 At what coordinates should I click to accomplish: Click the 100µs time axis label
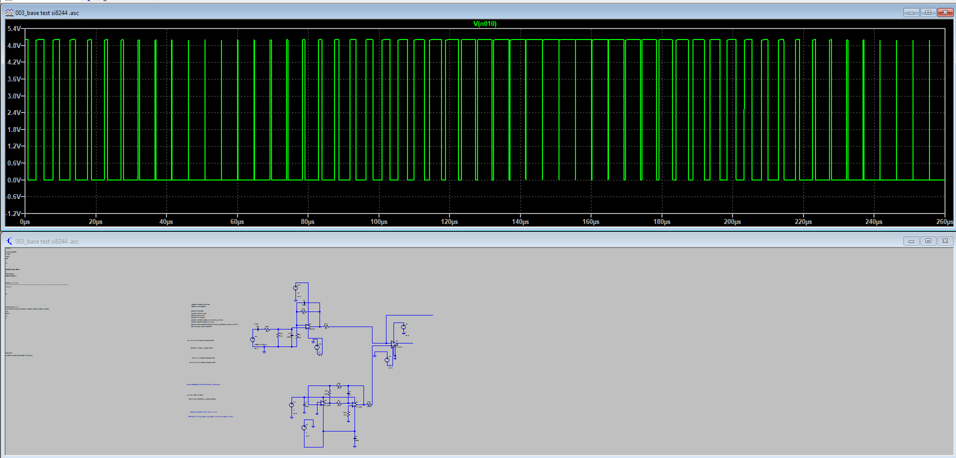(379, 221)
